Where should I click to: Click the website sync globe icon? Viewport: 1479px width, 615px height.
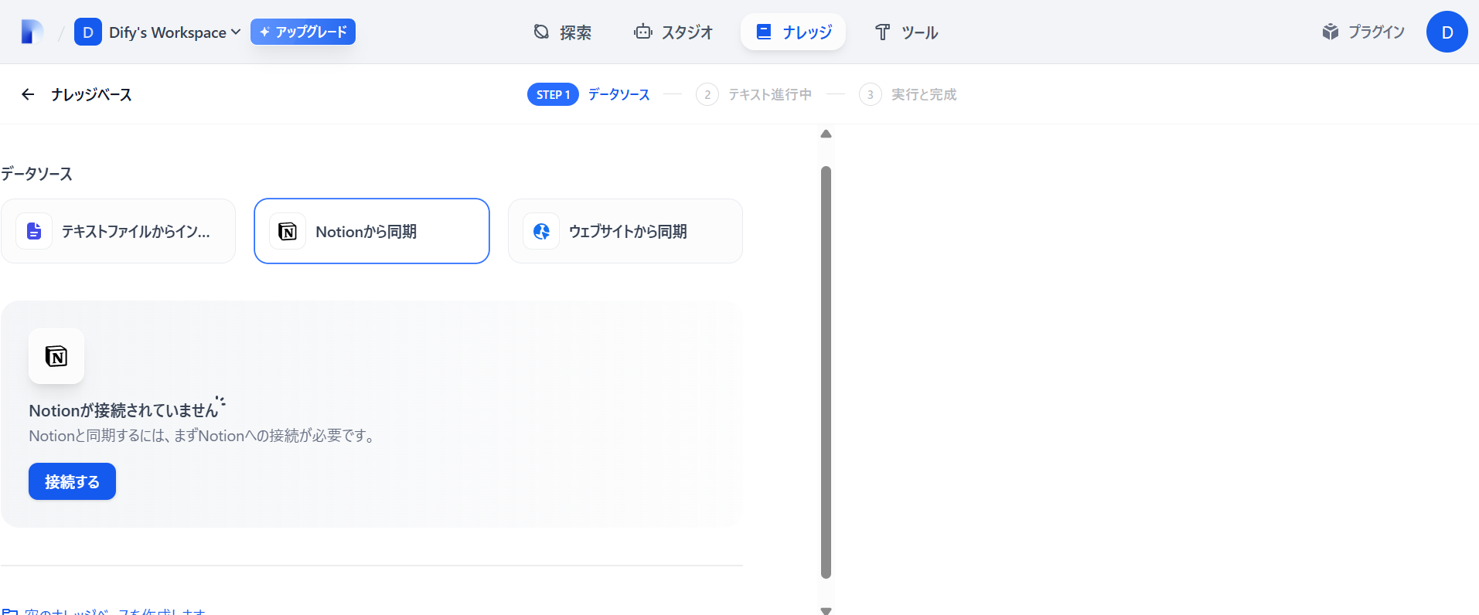click(x=541, y=231)
